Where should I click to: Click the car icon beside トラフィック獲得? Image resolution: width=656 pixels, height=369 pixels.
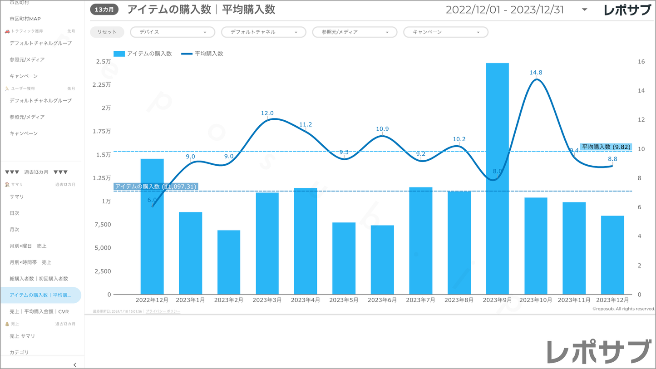[x=7, y=31]
